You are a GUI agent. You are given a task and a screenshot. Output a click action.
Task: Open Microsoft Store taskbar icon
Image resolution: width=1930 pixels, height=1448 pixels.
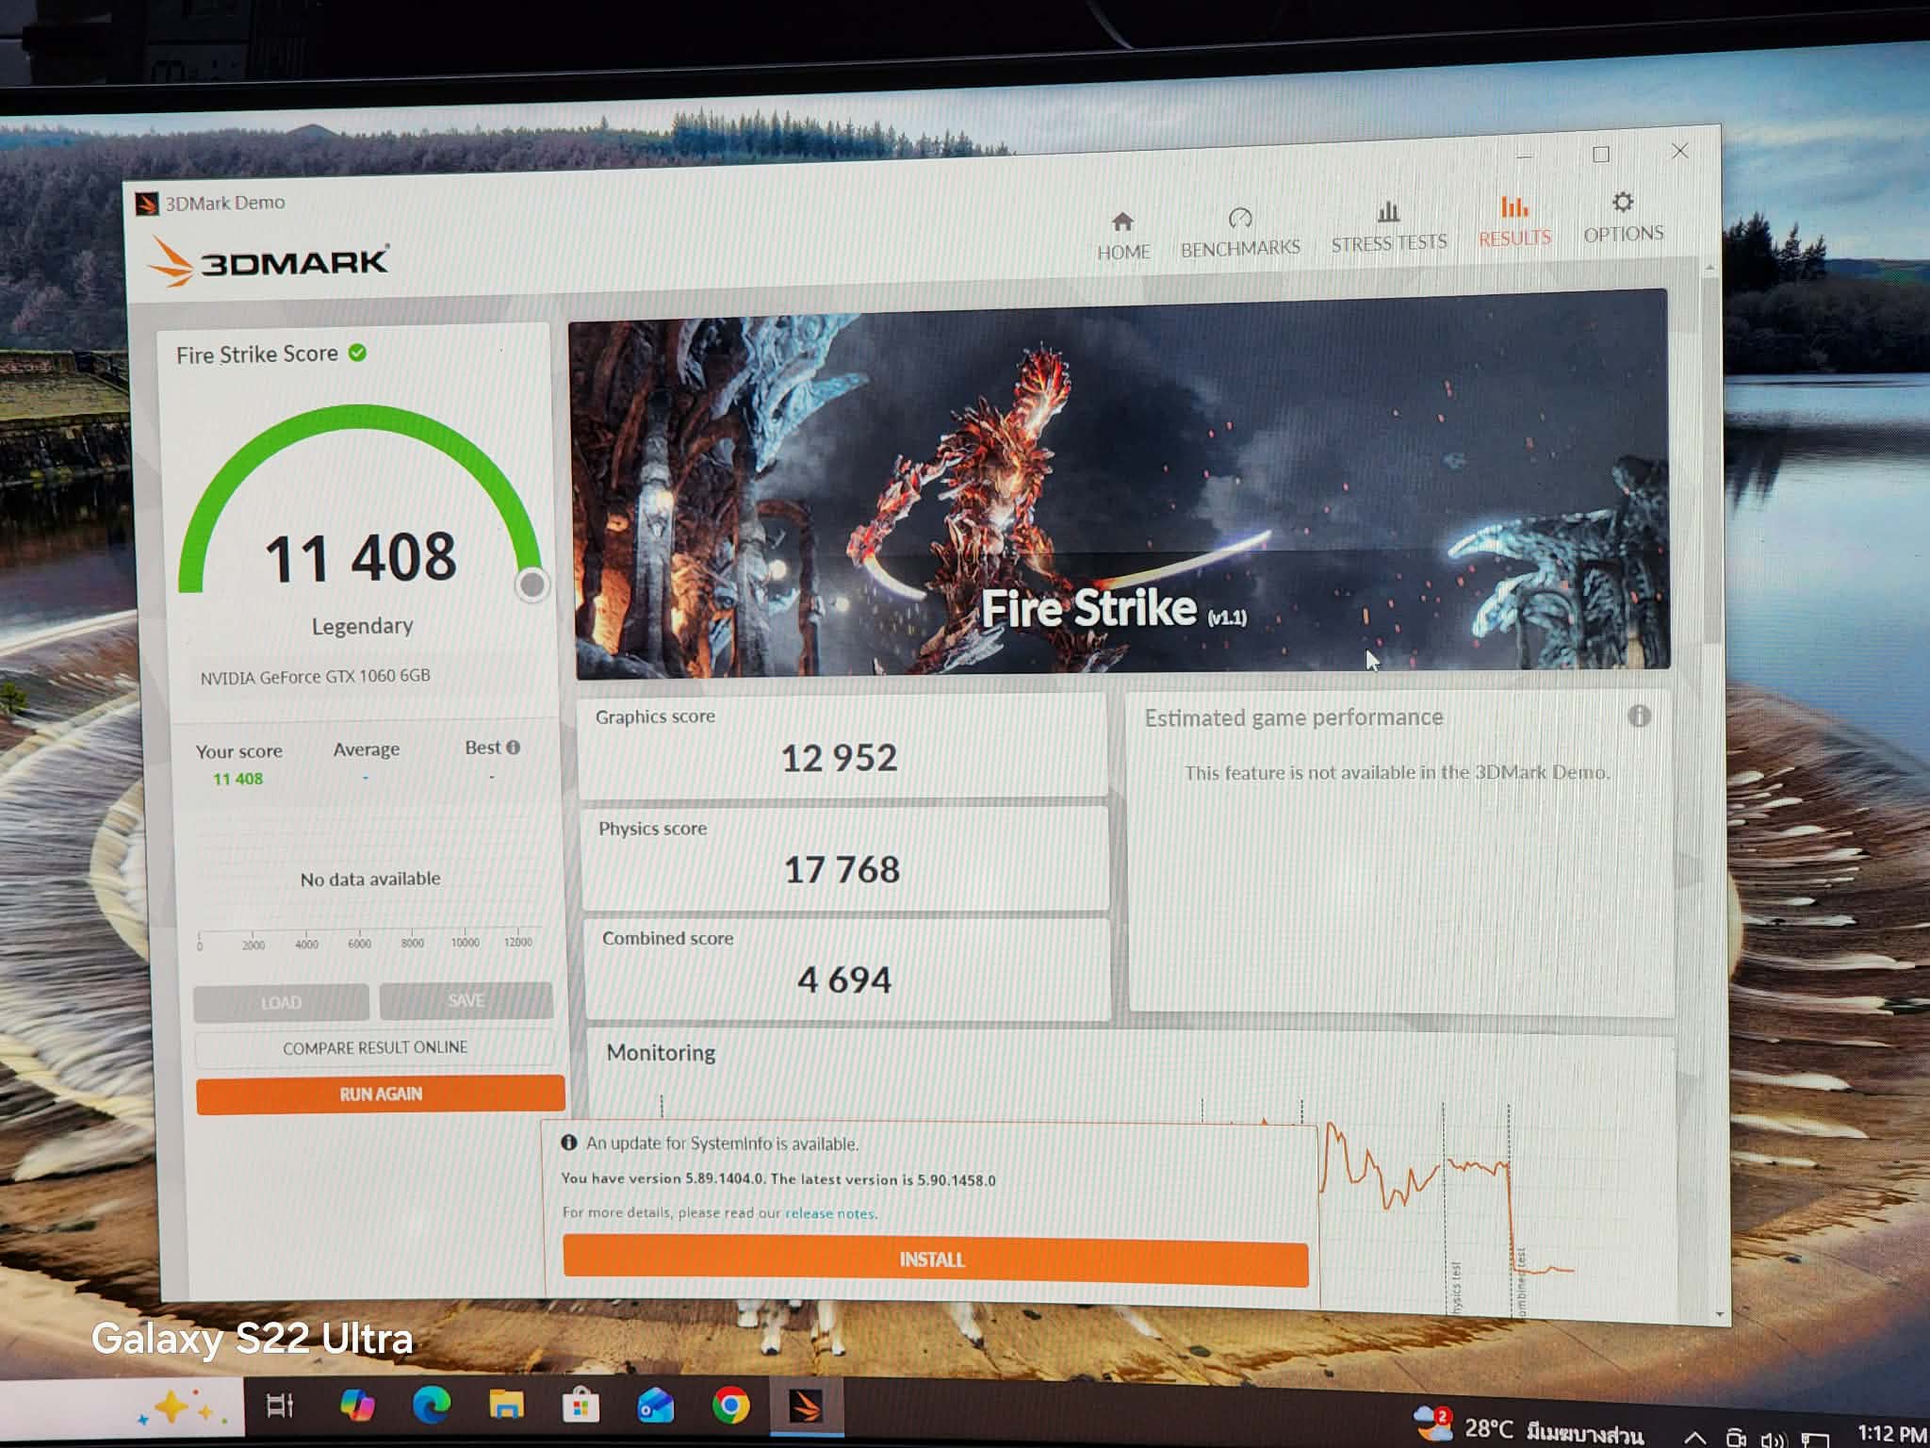(581, 1406)
